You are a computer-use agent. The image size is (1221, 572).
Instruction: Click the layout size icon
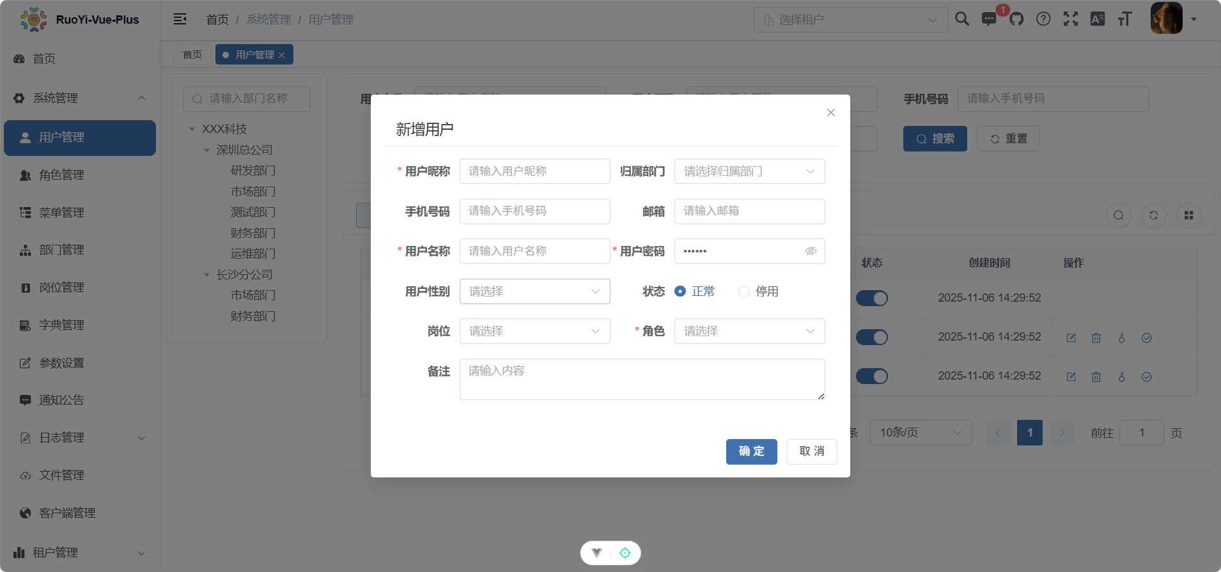coord(1124,19)
